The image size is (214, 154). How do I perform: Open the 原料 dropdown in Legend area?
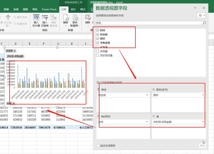[x=203, y=95]
